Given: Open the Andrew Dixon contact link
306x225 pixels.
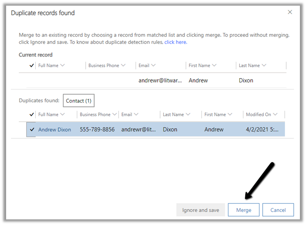Looking at the screenshot, I should tap(55, 129).
